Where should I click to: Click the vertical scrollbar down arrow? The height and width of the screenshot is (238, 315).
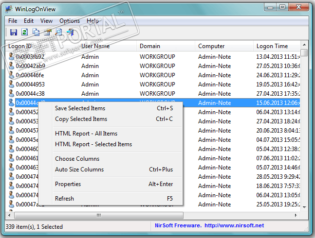point(304,207)
